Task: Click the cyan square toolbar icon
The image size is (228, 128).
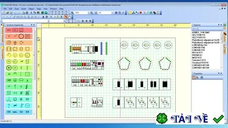Action: point(151,13)
